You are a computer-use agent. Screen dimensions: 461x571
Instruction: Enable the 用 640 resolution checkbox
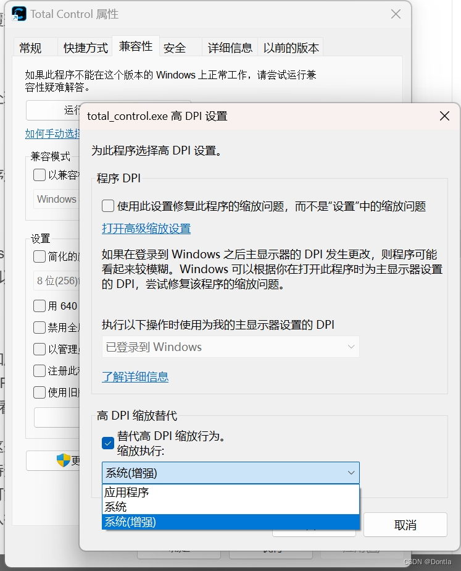coord(39,305)
